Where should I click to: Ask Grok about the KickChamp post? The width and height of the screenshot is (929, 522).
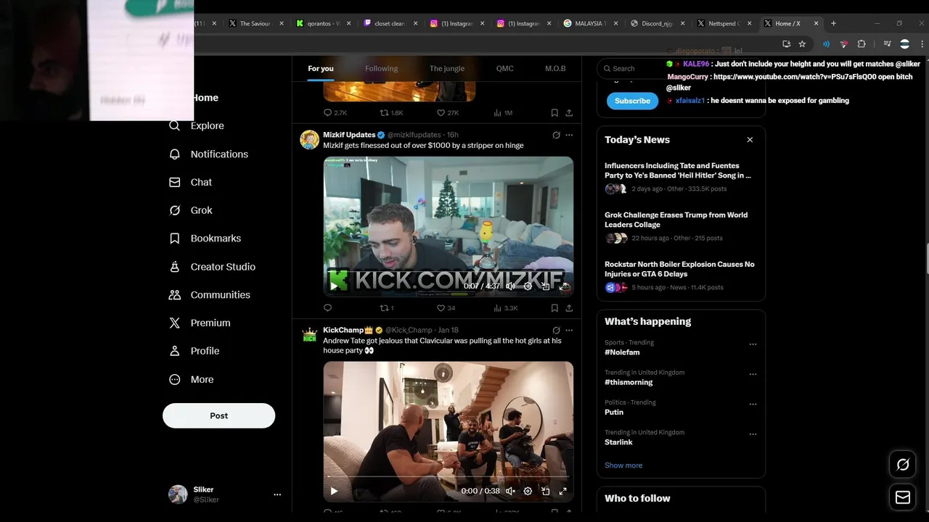556,330
